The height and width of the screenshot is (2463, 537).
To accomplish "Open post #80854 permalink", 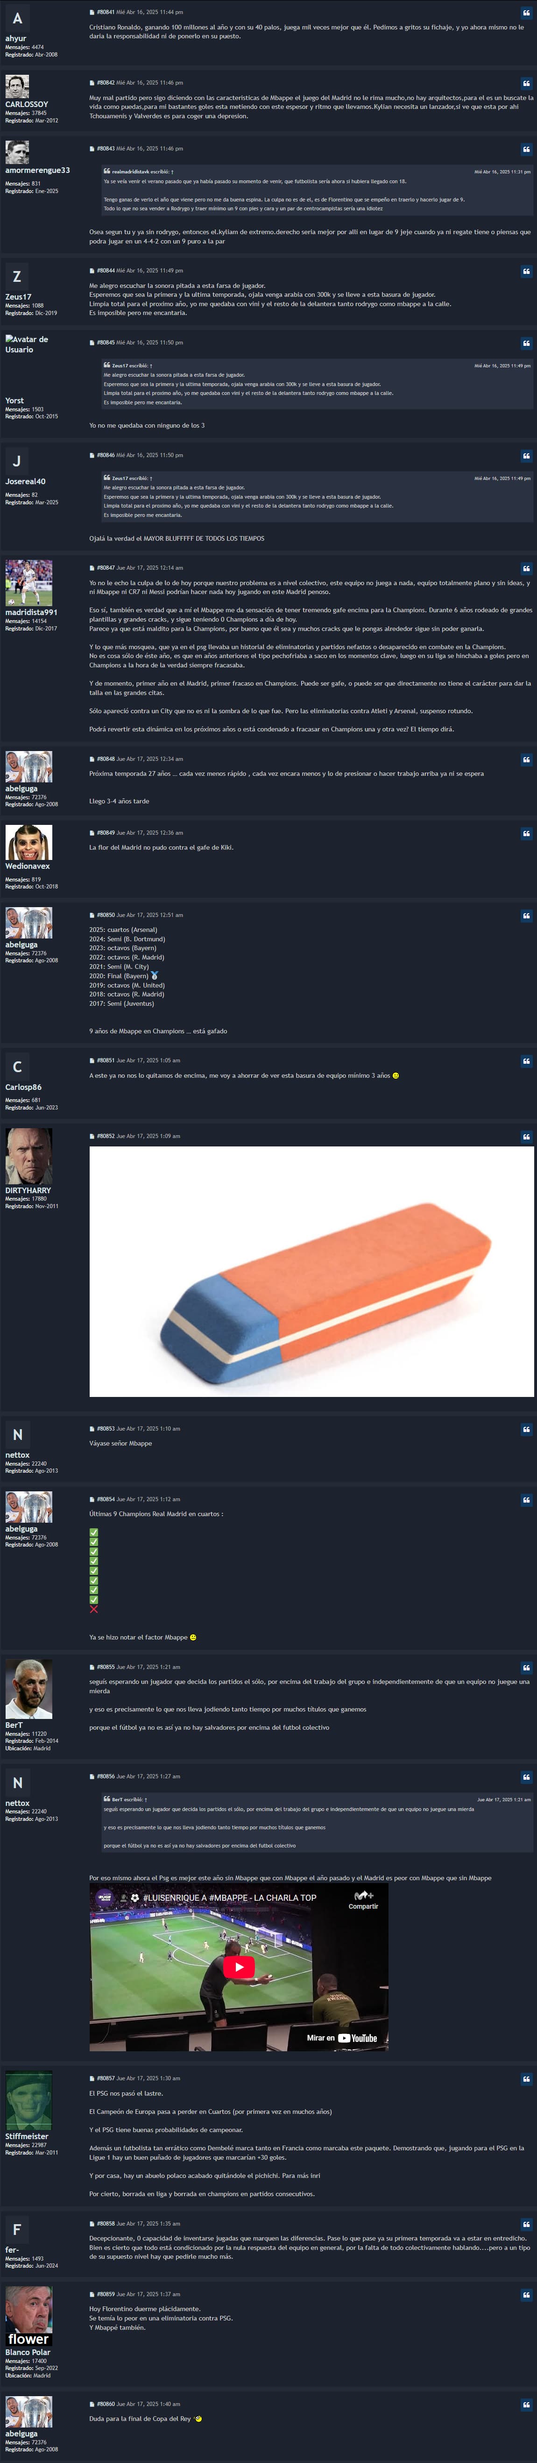I will tap(105, 1499).
